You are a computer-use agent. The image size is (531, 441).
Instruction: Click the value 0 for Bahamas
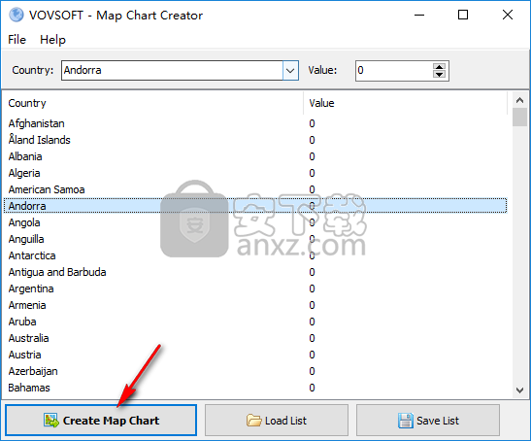tap(312, 388)
